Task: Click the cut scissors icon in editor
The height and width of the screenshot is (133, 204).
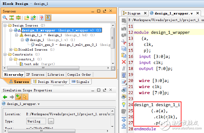Action: (x=124, y=42)
